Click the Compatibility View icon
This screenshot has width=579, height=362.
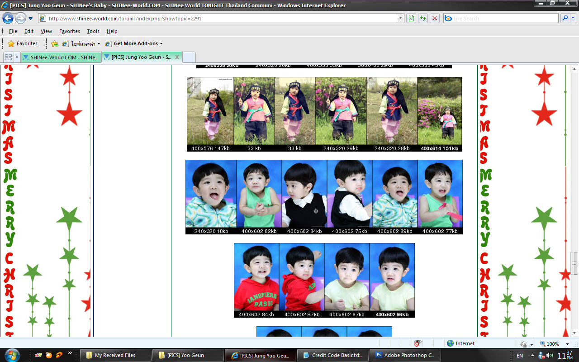(411, 19)
